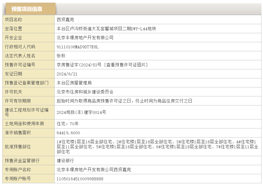263x185 pixels.
Task: Click the account name ending 有限公司西贤嘉苑
Action: point(94,170)
